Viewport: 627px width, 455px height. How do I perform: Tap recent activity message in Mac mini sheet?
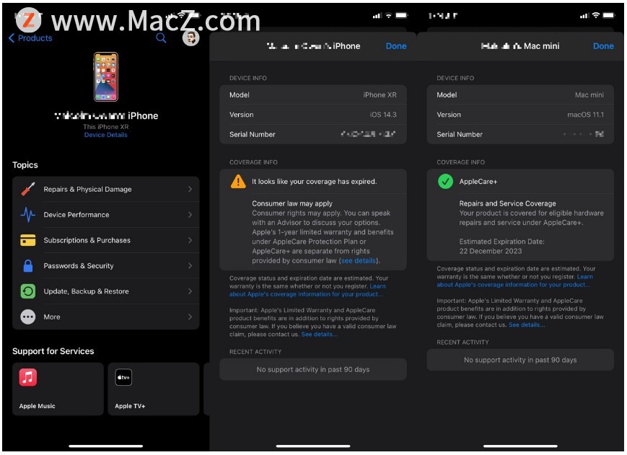point(520,360)
